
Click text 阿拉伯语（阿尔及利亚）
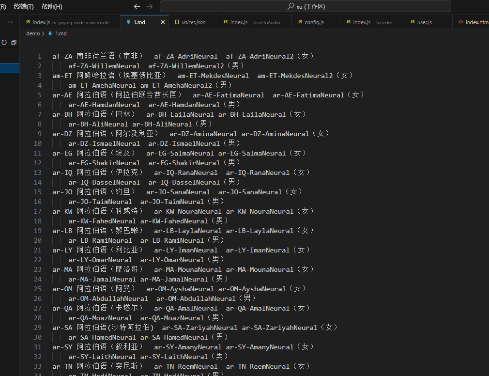tap(118, 134)
